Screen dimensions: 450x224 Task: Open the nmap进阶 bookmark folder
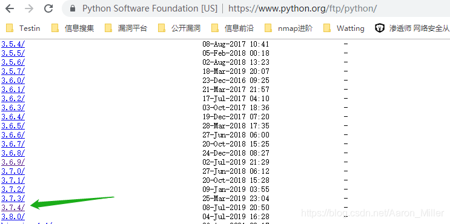288,28
